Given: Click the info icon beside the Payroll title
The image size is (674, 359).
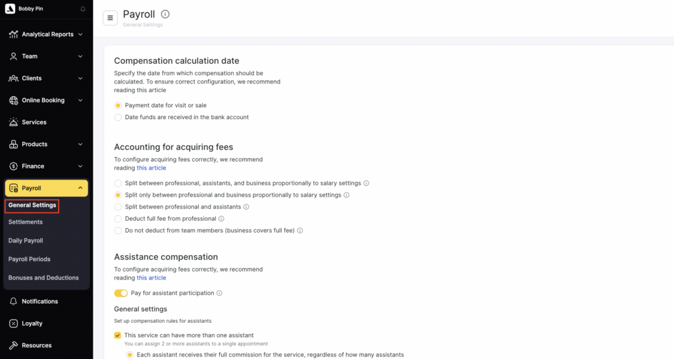Looking at the screenshot, I should (165, 14).
